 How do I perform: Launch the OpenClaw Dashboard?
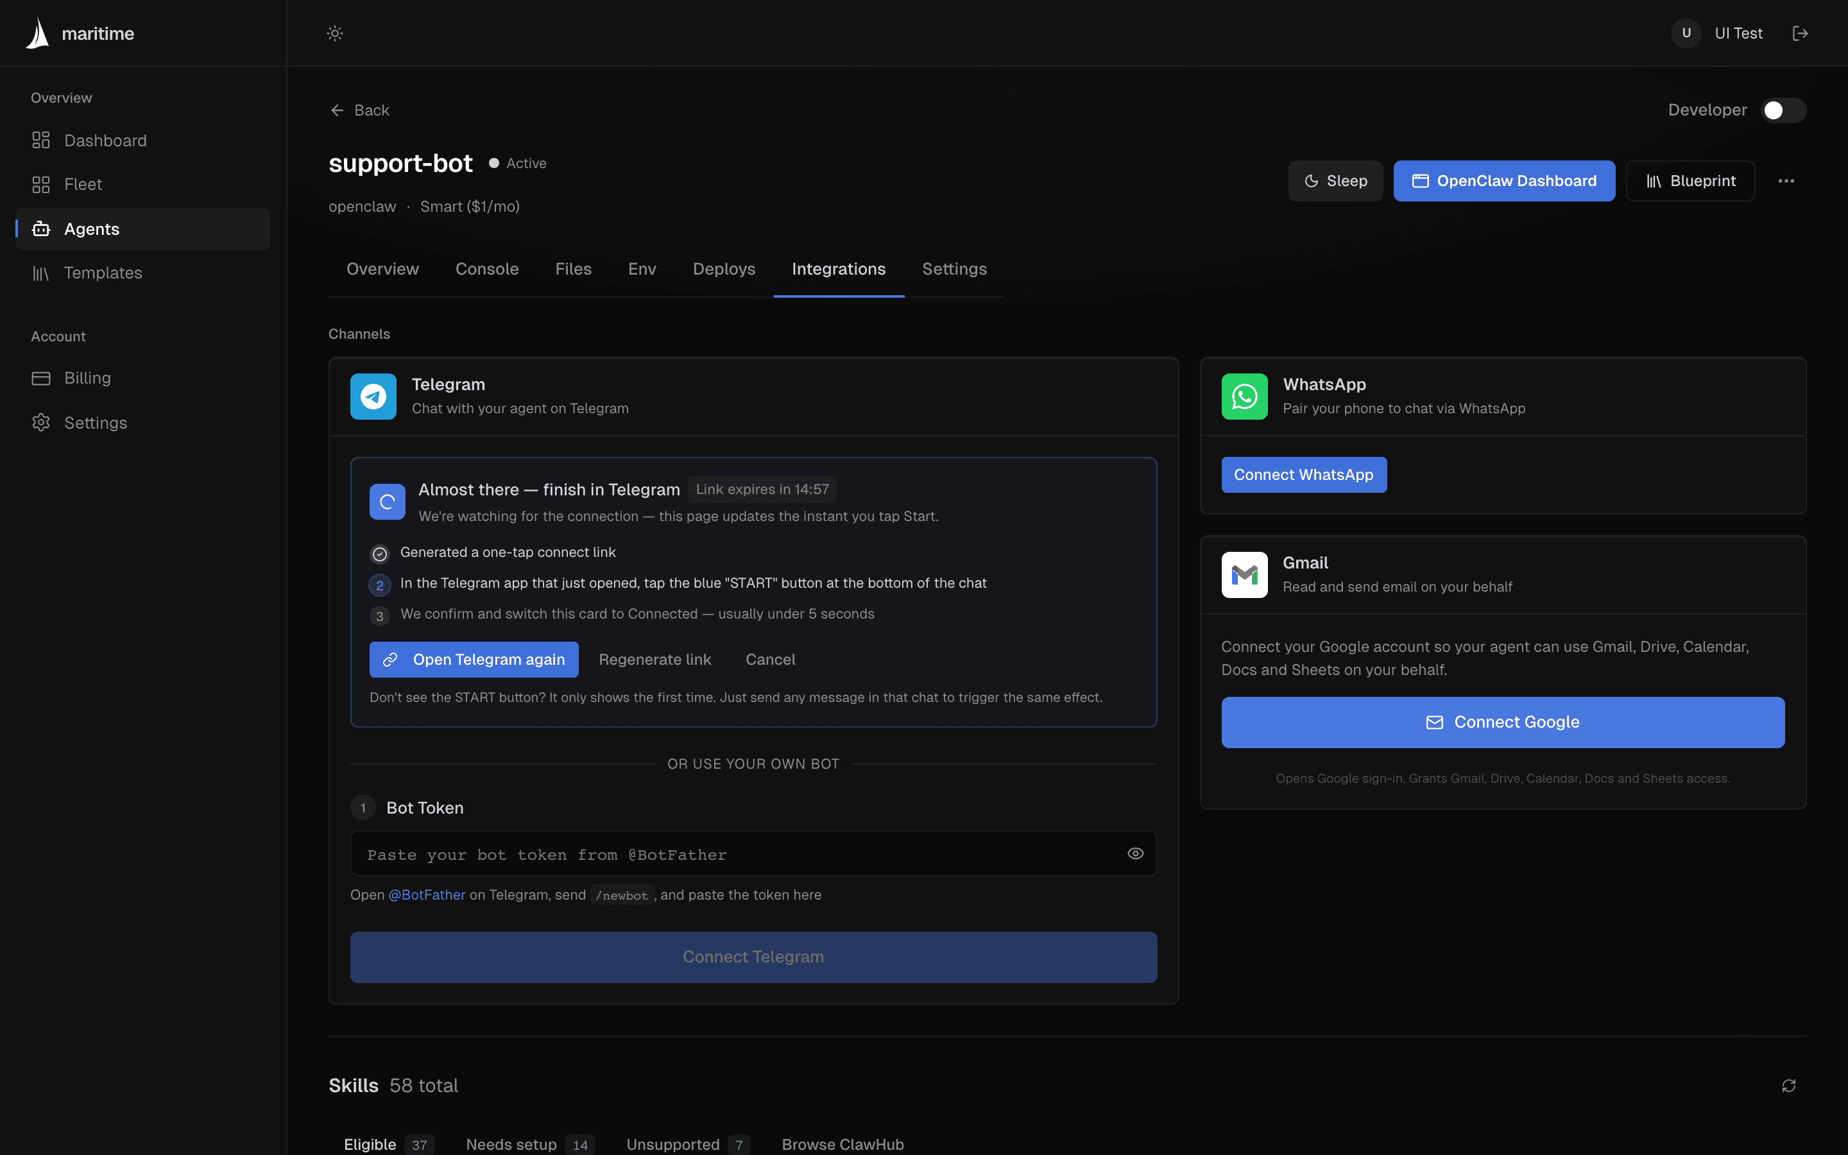[x=1503, y=181]
